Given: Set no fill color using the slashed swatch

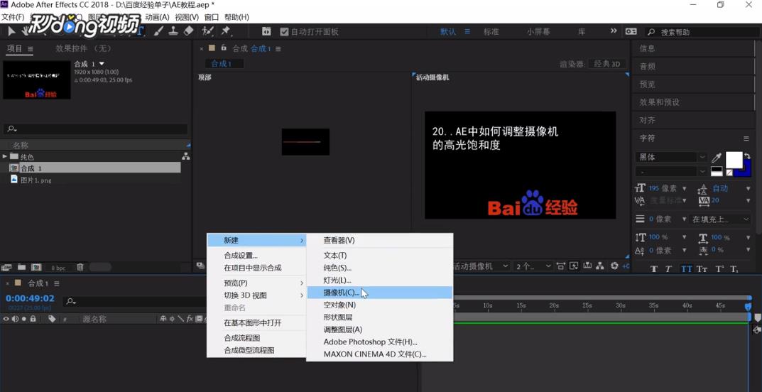Looking at the screenshot, I should point(729,171).
